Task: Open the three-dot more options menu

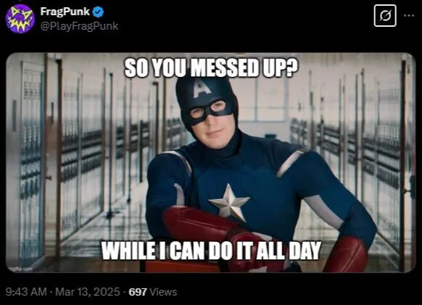Action: 409,16
